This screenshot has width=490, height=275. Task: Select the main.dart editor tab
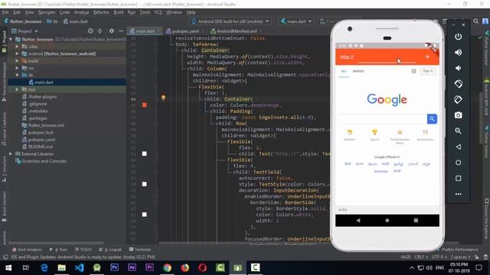(x=144, y=31)
